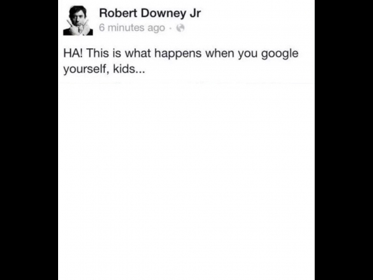Click the word 'happens' in the post
Screen dimensions: 373x280
(178, 53)
